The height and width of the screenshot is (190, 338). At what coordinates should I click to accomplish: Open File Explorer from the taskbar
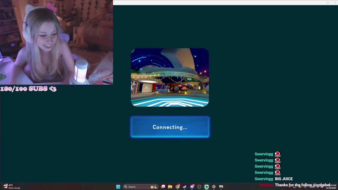pyautogui.click(x=170, y=187)
